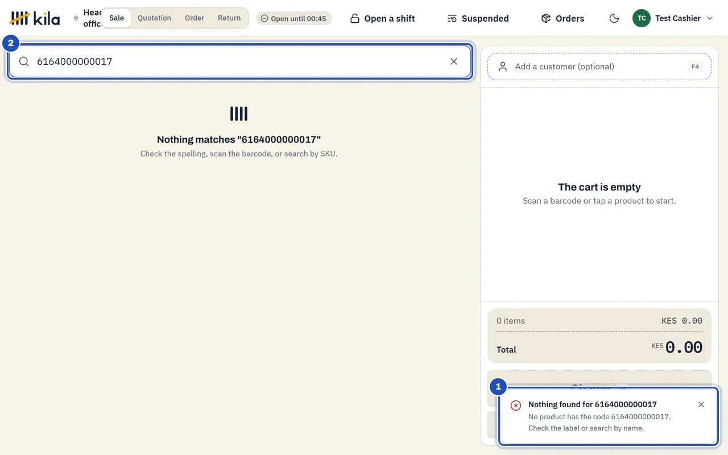Viewport: 728px width, 455px height.
Task: Focus the product search field
Action: pos(239,61)
